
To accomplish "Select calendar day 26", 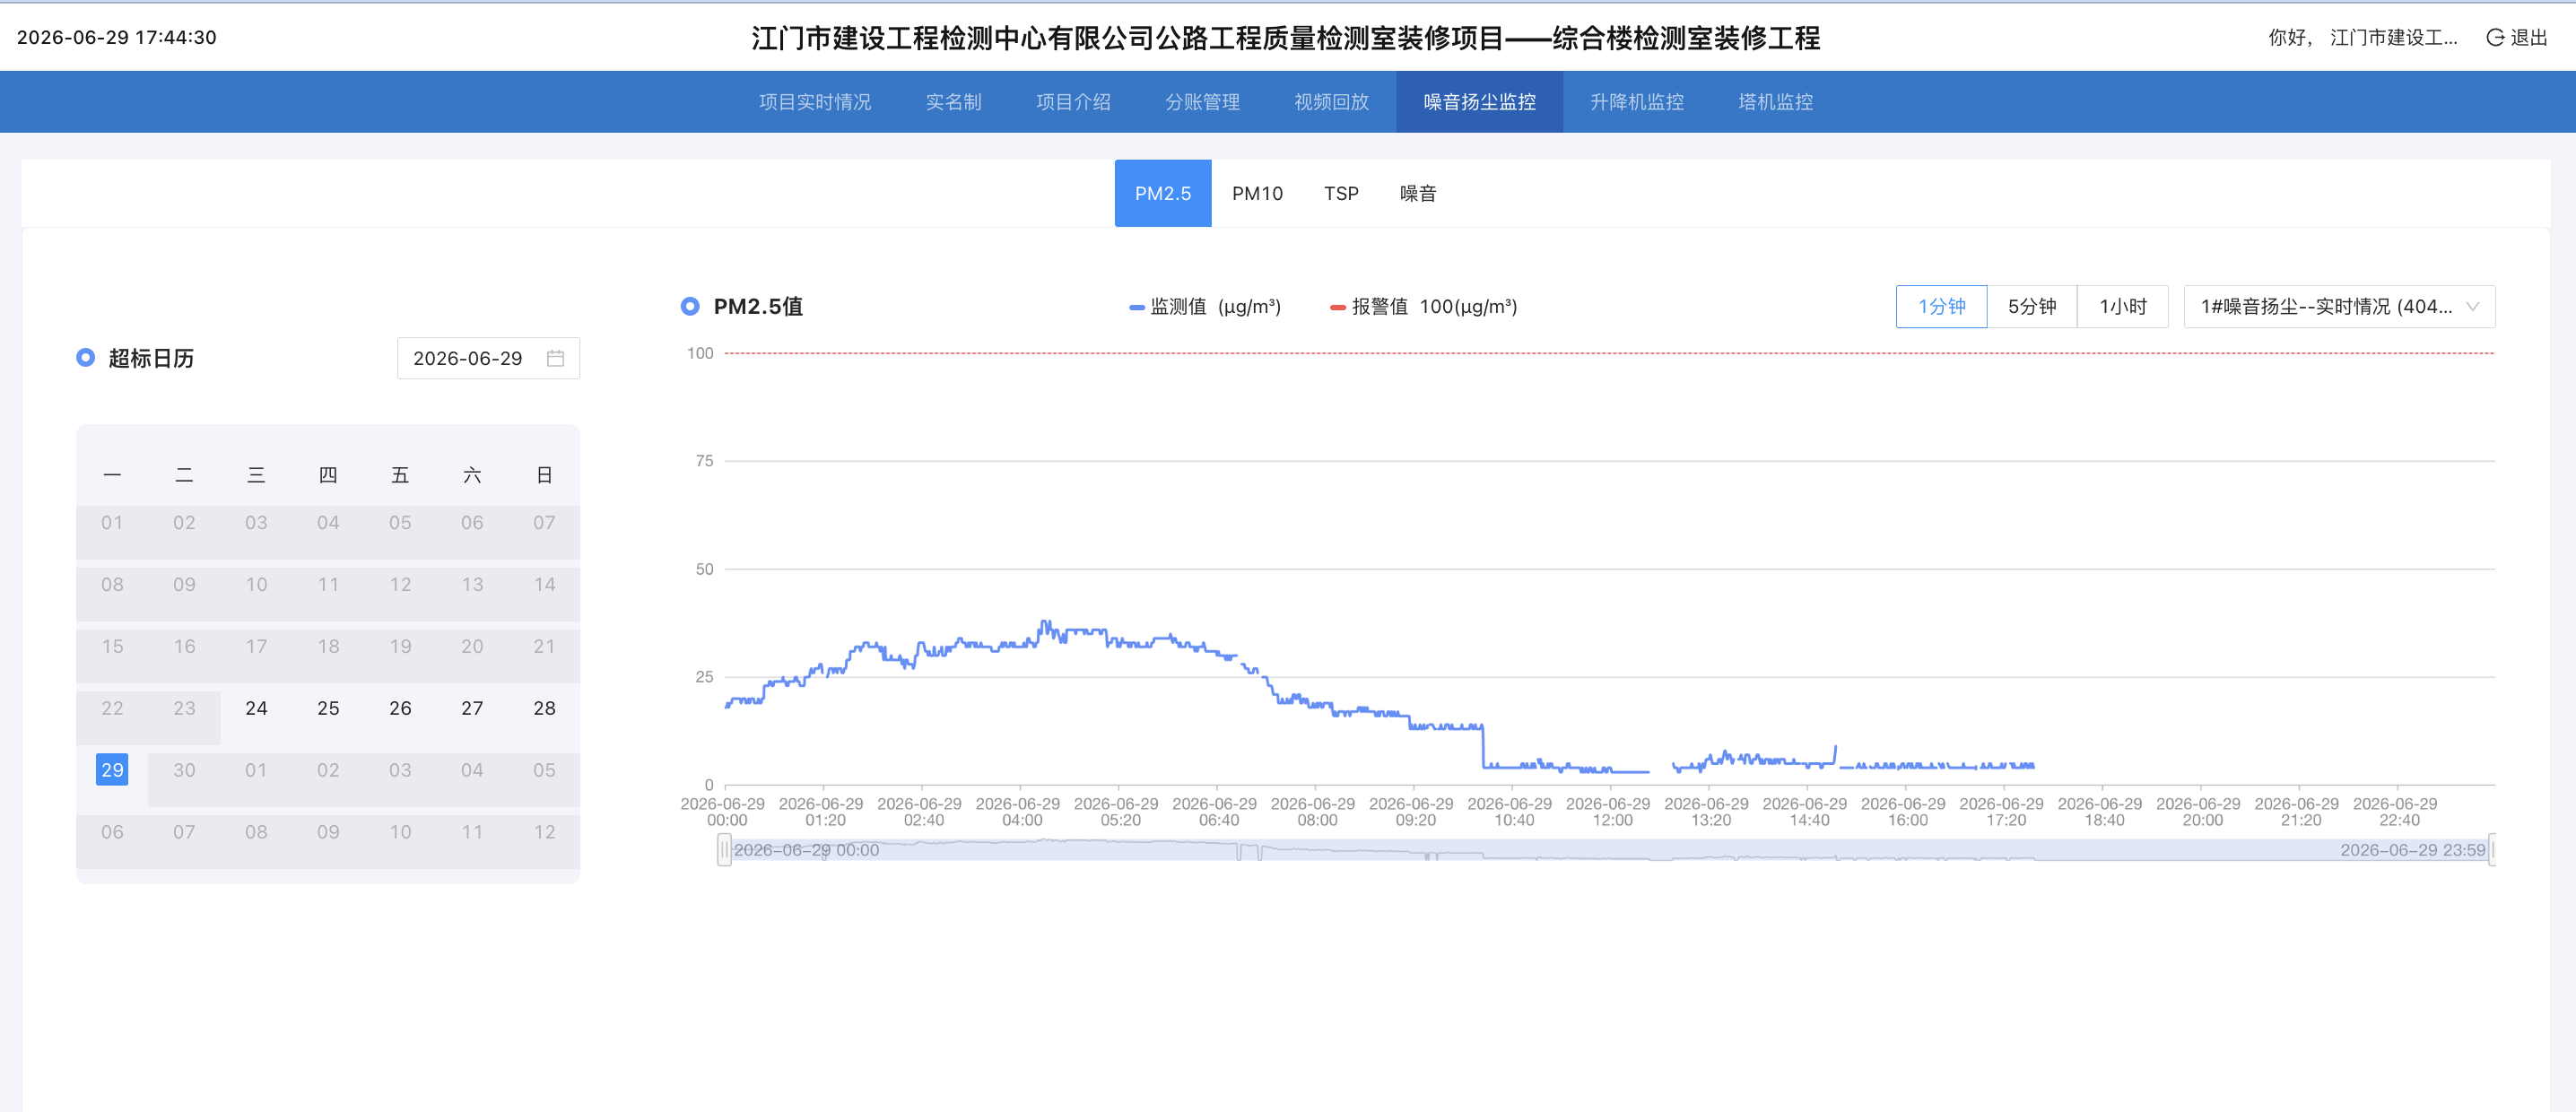I will pyautogui.click(x=400, y=708).
